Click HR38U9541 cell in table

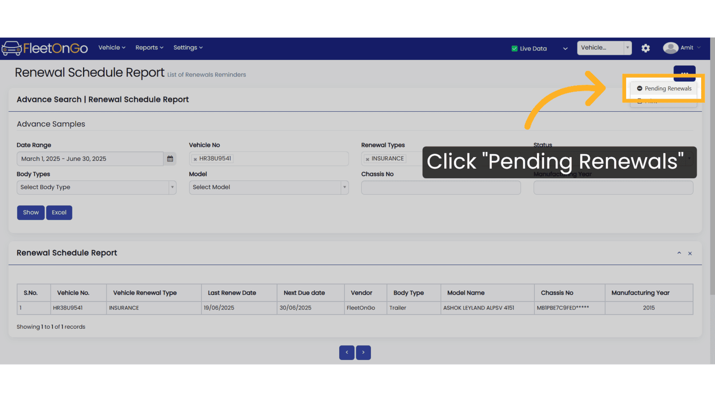79,308
